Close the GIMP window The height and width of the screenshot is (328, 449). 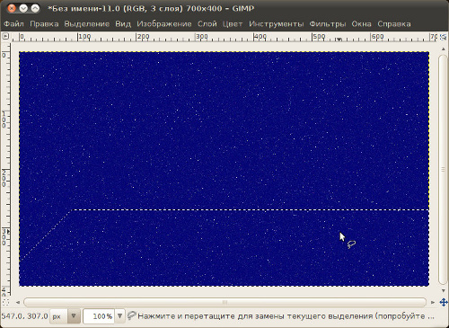[x=12, y=8]
